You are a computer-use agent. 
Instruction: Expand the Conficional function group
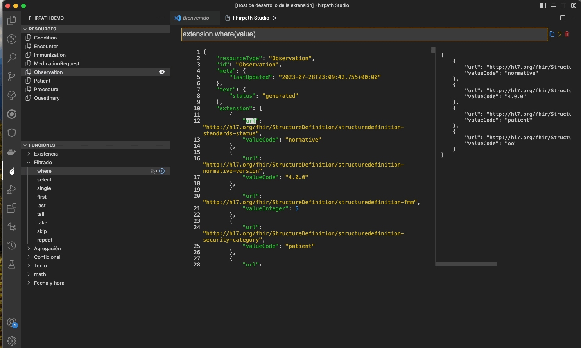[x=96, y=257]
